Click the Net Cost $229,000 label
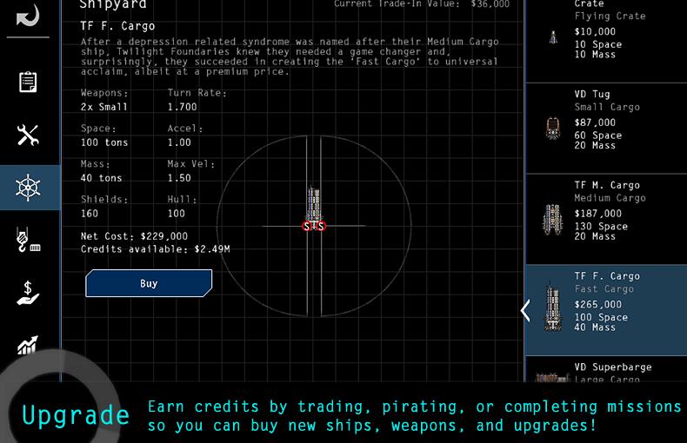The height and width of the screenshot is (443, 687). [x=134, y=236]
